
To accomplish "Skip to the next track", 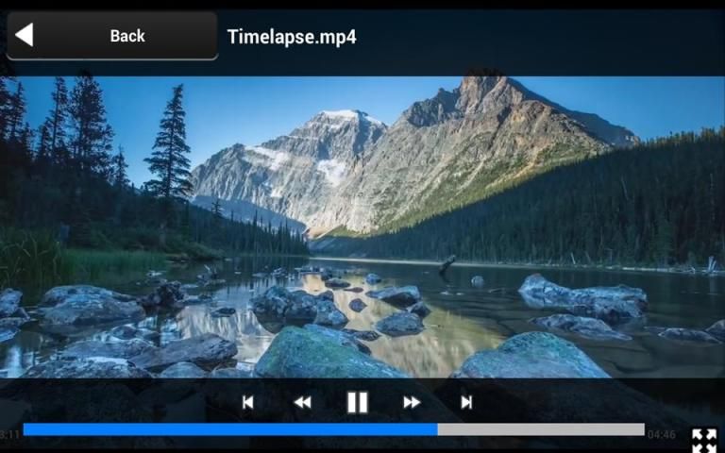I will [x=466, y=402].
